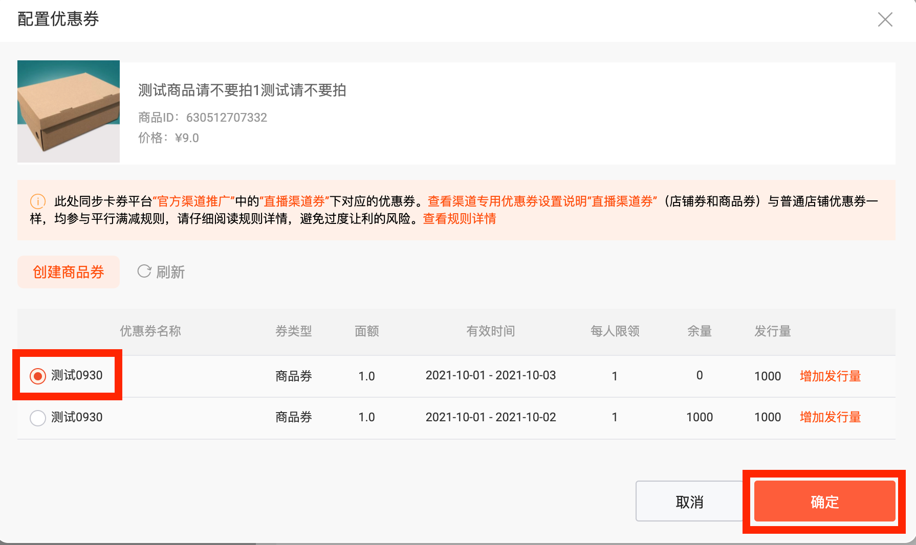Click the refresh icon beside 刷新
The width and height of the screenshot is (916, 545).
pyautogui.click(x=144, y=271)
